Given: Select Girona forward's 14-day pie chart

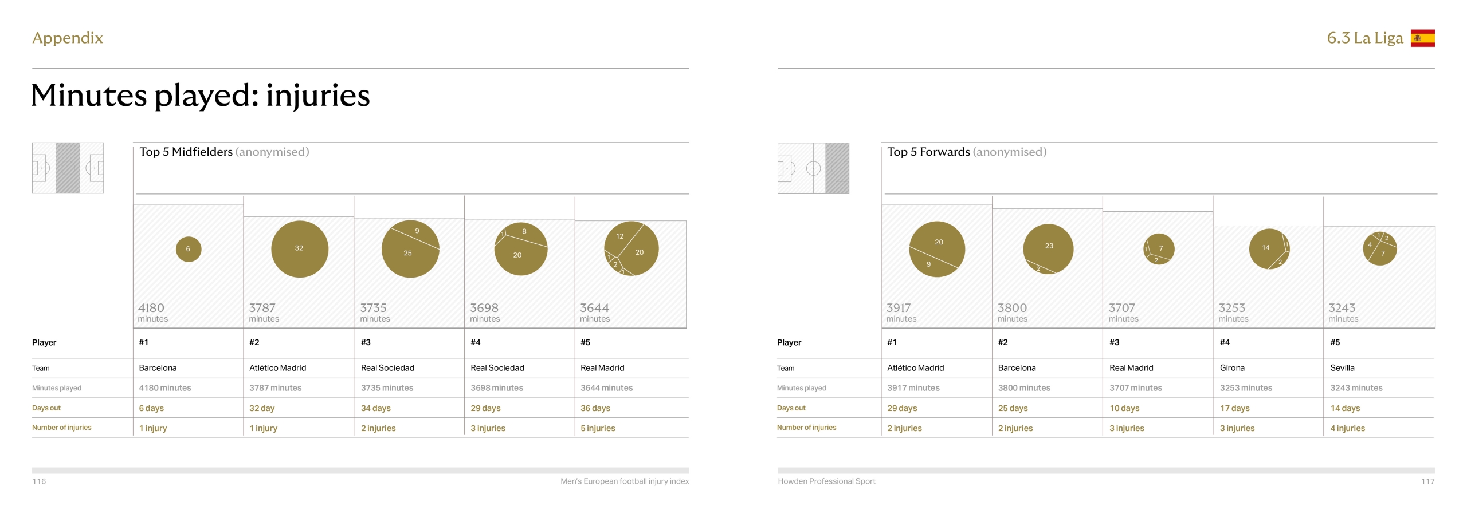Looking at the screenshot, I should pos(1269,249).
